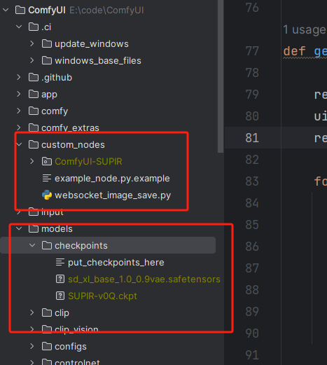This screenshot has height=365, width=327.
Task: Click the project tree vertical scrollbar
Action: pos(221,76)
